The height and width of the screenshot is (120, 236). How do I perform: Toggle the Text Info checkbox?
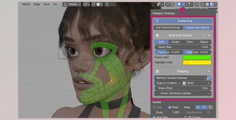(154, 117)
